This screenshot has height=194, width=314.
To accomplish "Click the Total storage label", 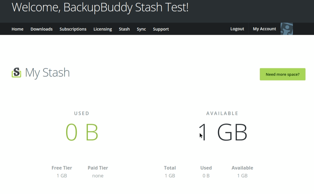I will (170, 168).
